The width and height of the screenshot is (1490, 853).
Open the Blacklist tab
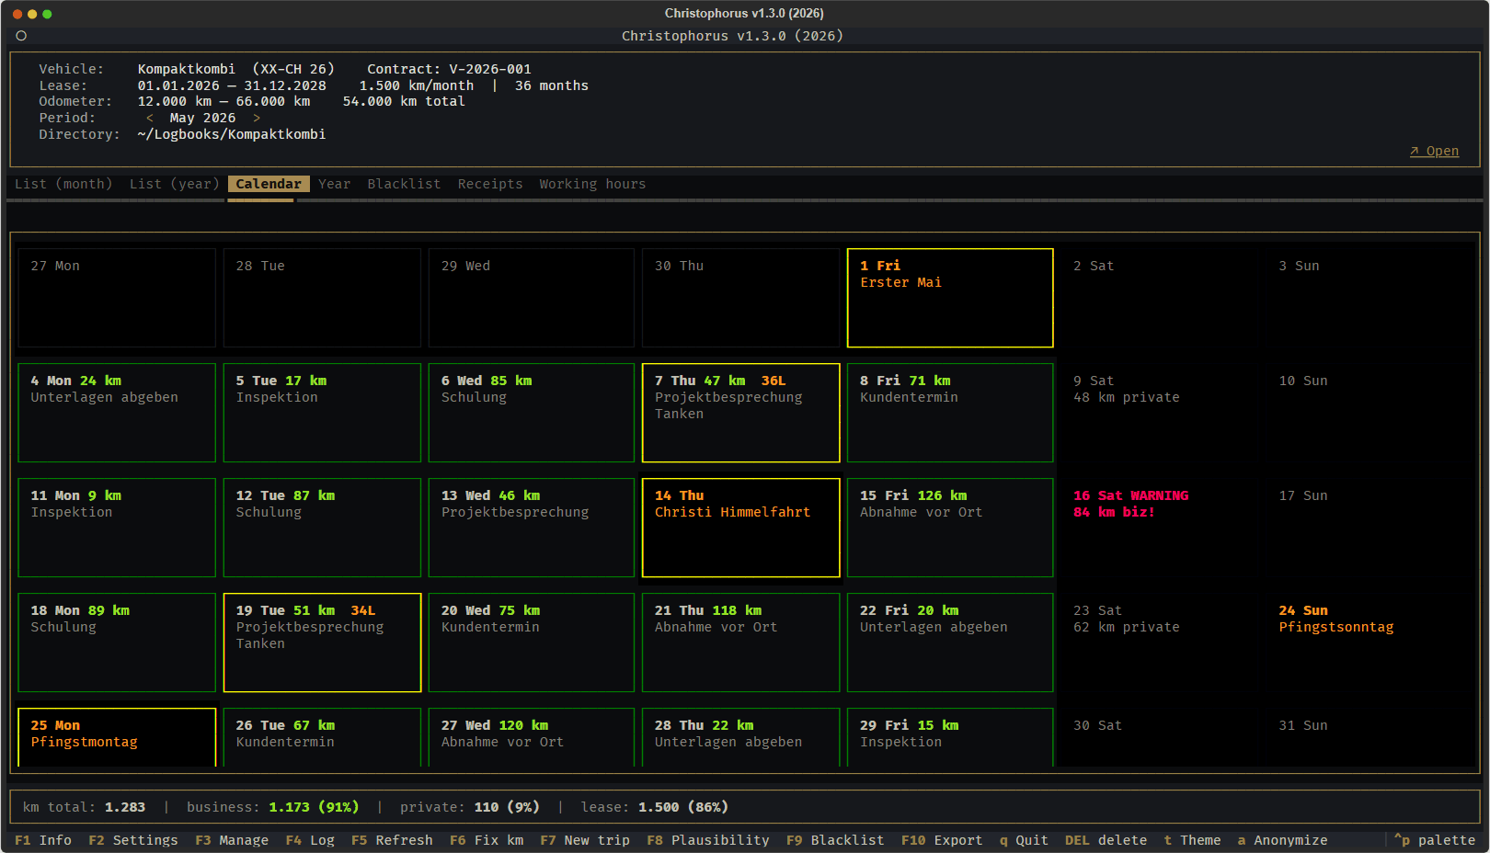404,184
